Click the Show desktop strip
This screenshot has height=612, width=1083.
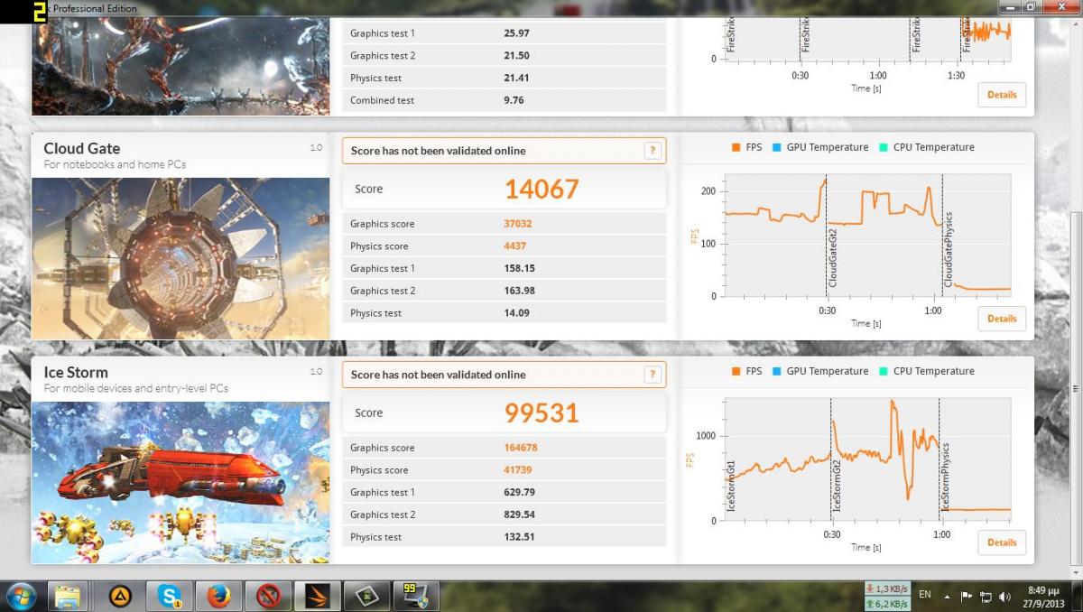(1077, 596)
